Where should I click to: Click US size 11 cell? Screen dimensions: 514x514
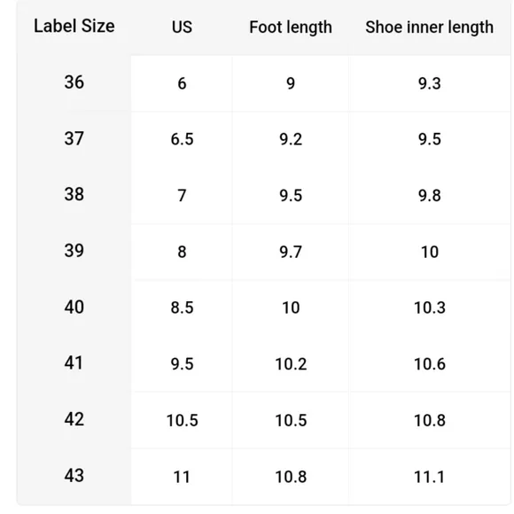(182, 477)
